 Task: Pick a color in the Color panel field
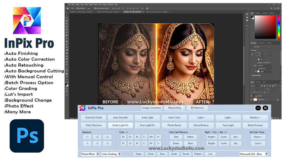click(265, 27)
